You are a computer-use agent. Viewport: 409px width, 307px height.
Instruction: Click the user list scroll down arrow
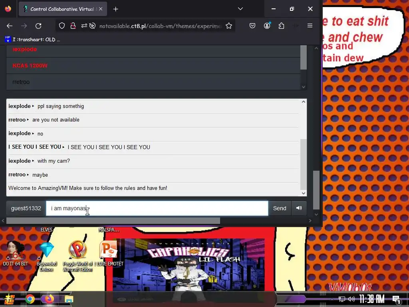304,87
